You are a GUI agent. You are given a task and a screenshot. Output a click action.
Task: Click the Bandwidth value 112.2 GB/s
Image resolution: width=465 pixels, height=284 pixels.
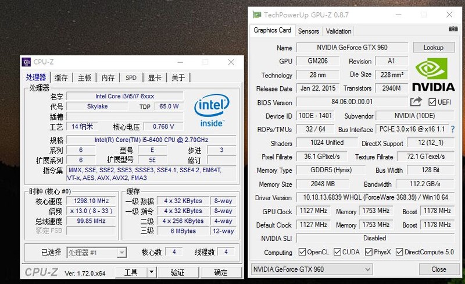425,184
